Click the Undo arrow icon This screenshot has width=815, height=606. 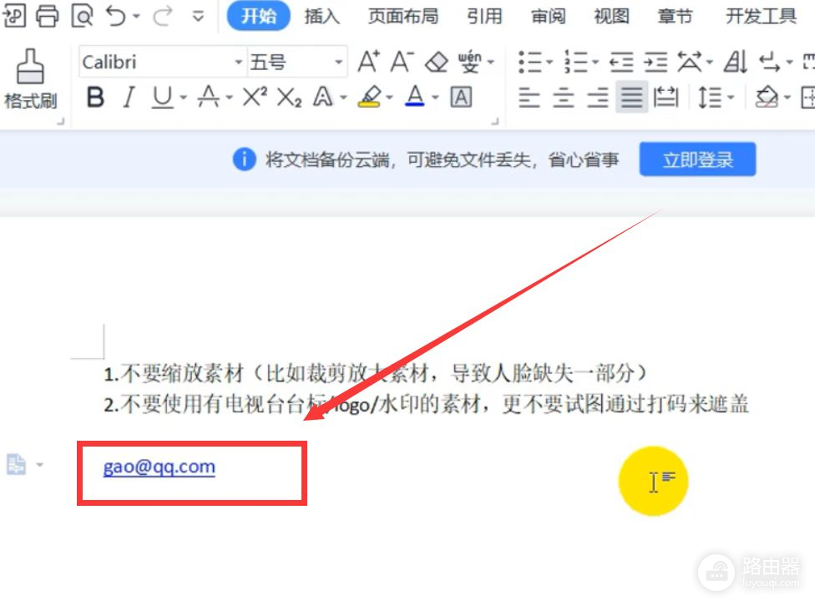click(116, 16)
